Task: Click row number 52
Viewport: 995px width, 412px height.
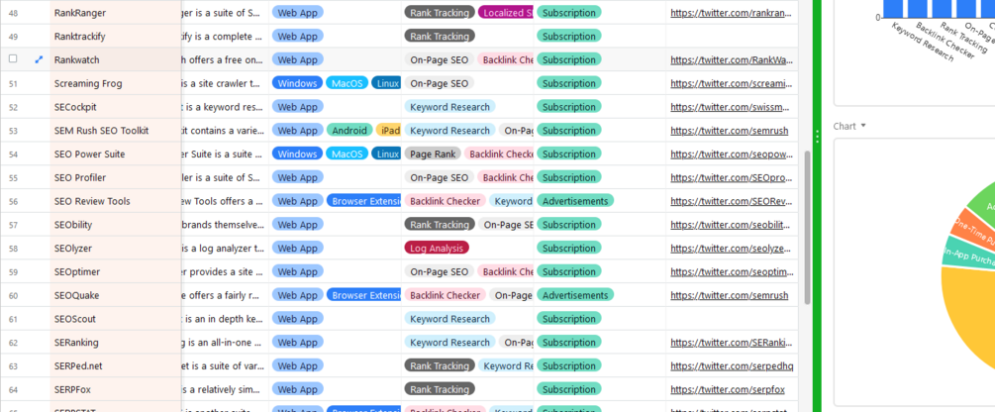Action: point(13,107)
